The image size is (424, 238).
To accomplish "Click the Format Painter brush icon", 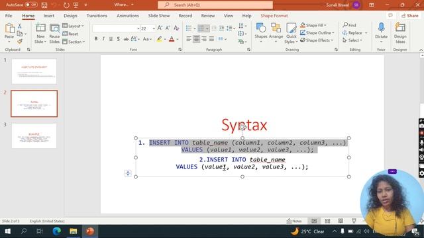I will pyautogui.click(x=20, y=42).
